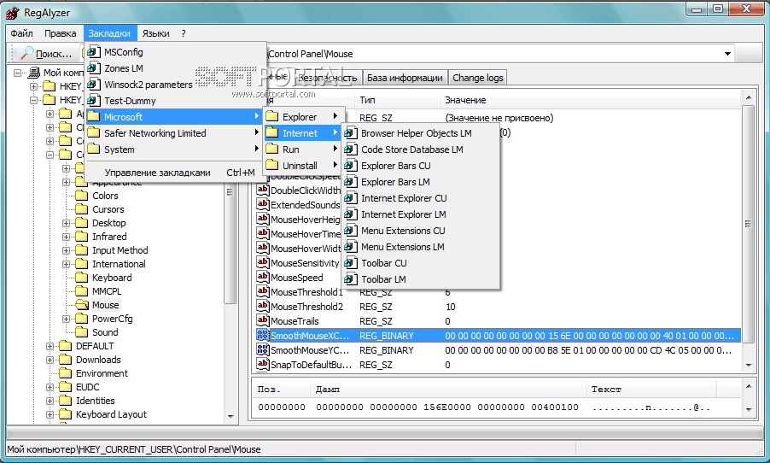
Task: Open Explorer Bars CU bookmark
Action: click(420, 166)
